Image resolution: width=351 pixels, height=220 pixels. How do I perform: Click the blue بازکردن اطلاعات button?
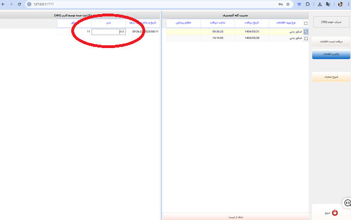click(x=331, y=54)
